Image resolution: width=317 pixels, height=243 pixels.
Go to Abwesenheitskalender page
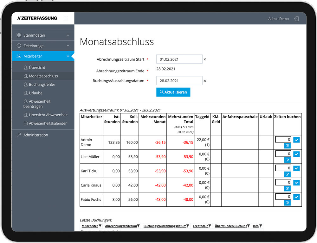coord(48,123)
